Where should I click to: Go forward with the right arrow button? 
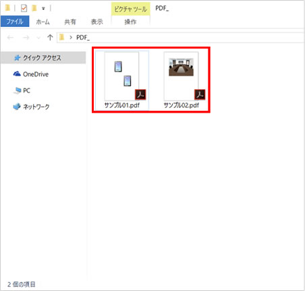click(26, 37)
